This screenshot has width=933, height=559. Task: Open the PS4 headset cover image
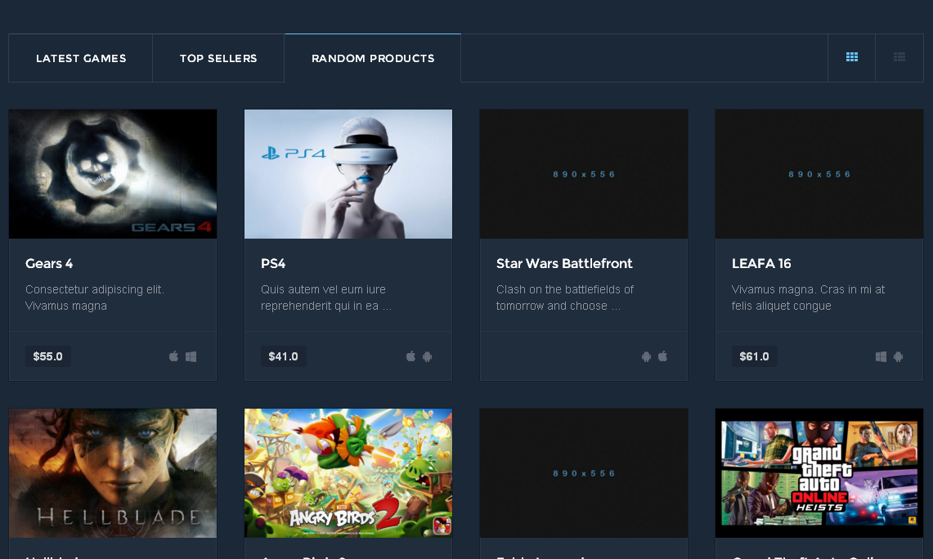click(348, 173)
